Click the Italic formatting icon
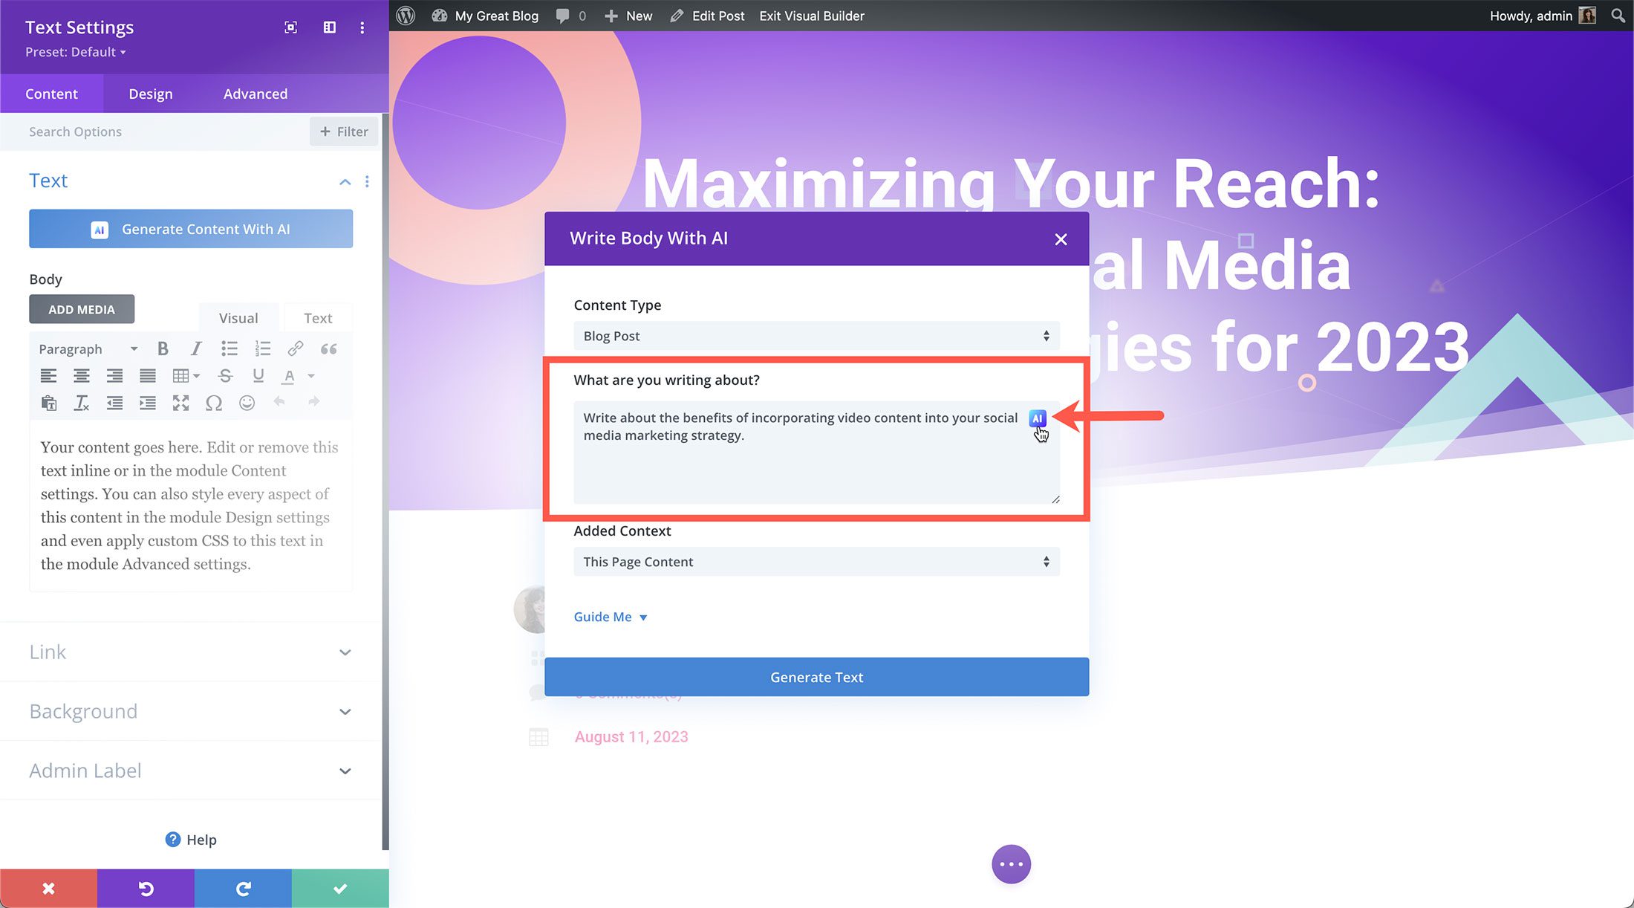This screenshot has height=908, width=1634. coord(195,348)
